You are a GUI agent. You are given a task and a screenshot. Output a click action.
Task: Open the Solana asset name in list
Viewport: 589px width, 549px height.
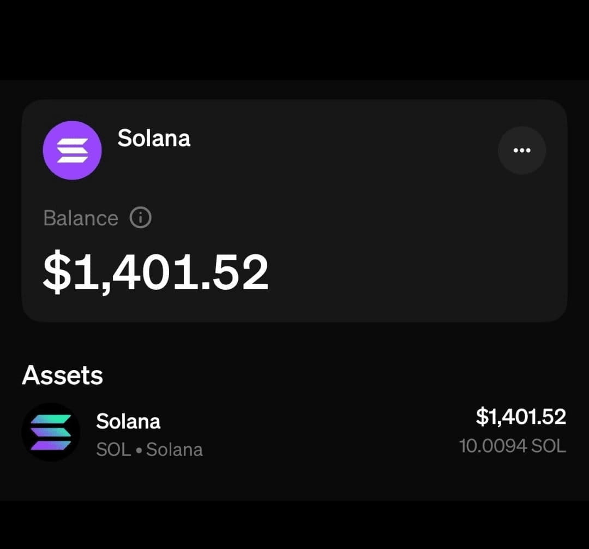[128, 421]
